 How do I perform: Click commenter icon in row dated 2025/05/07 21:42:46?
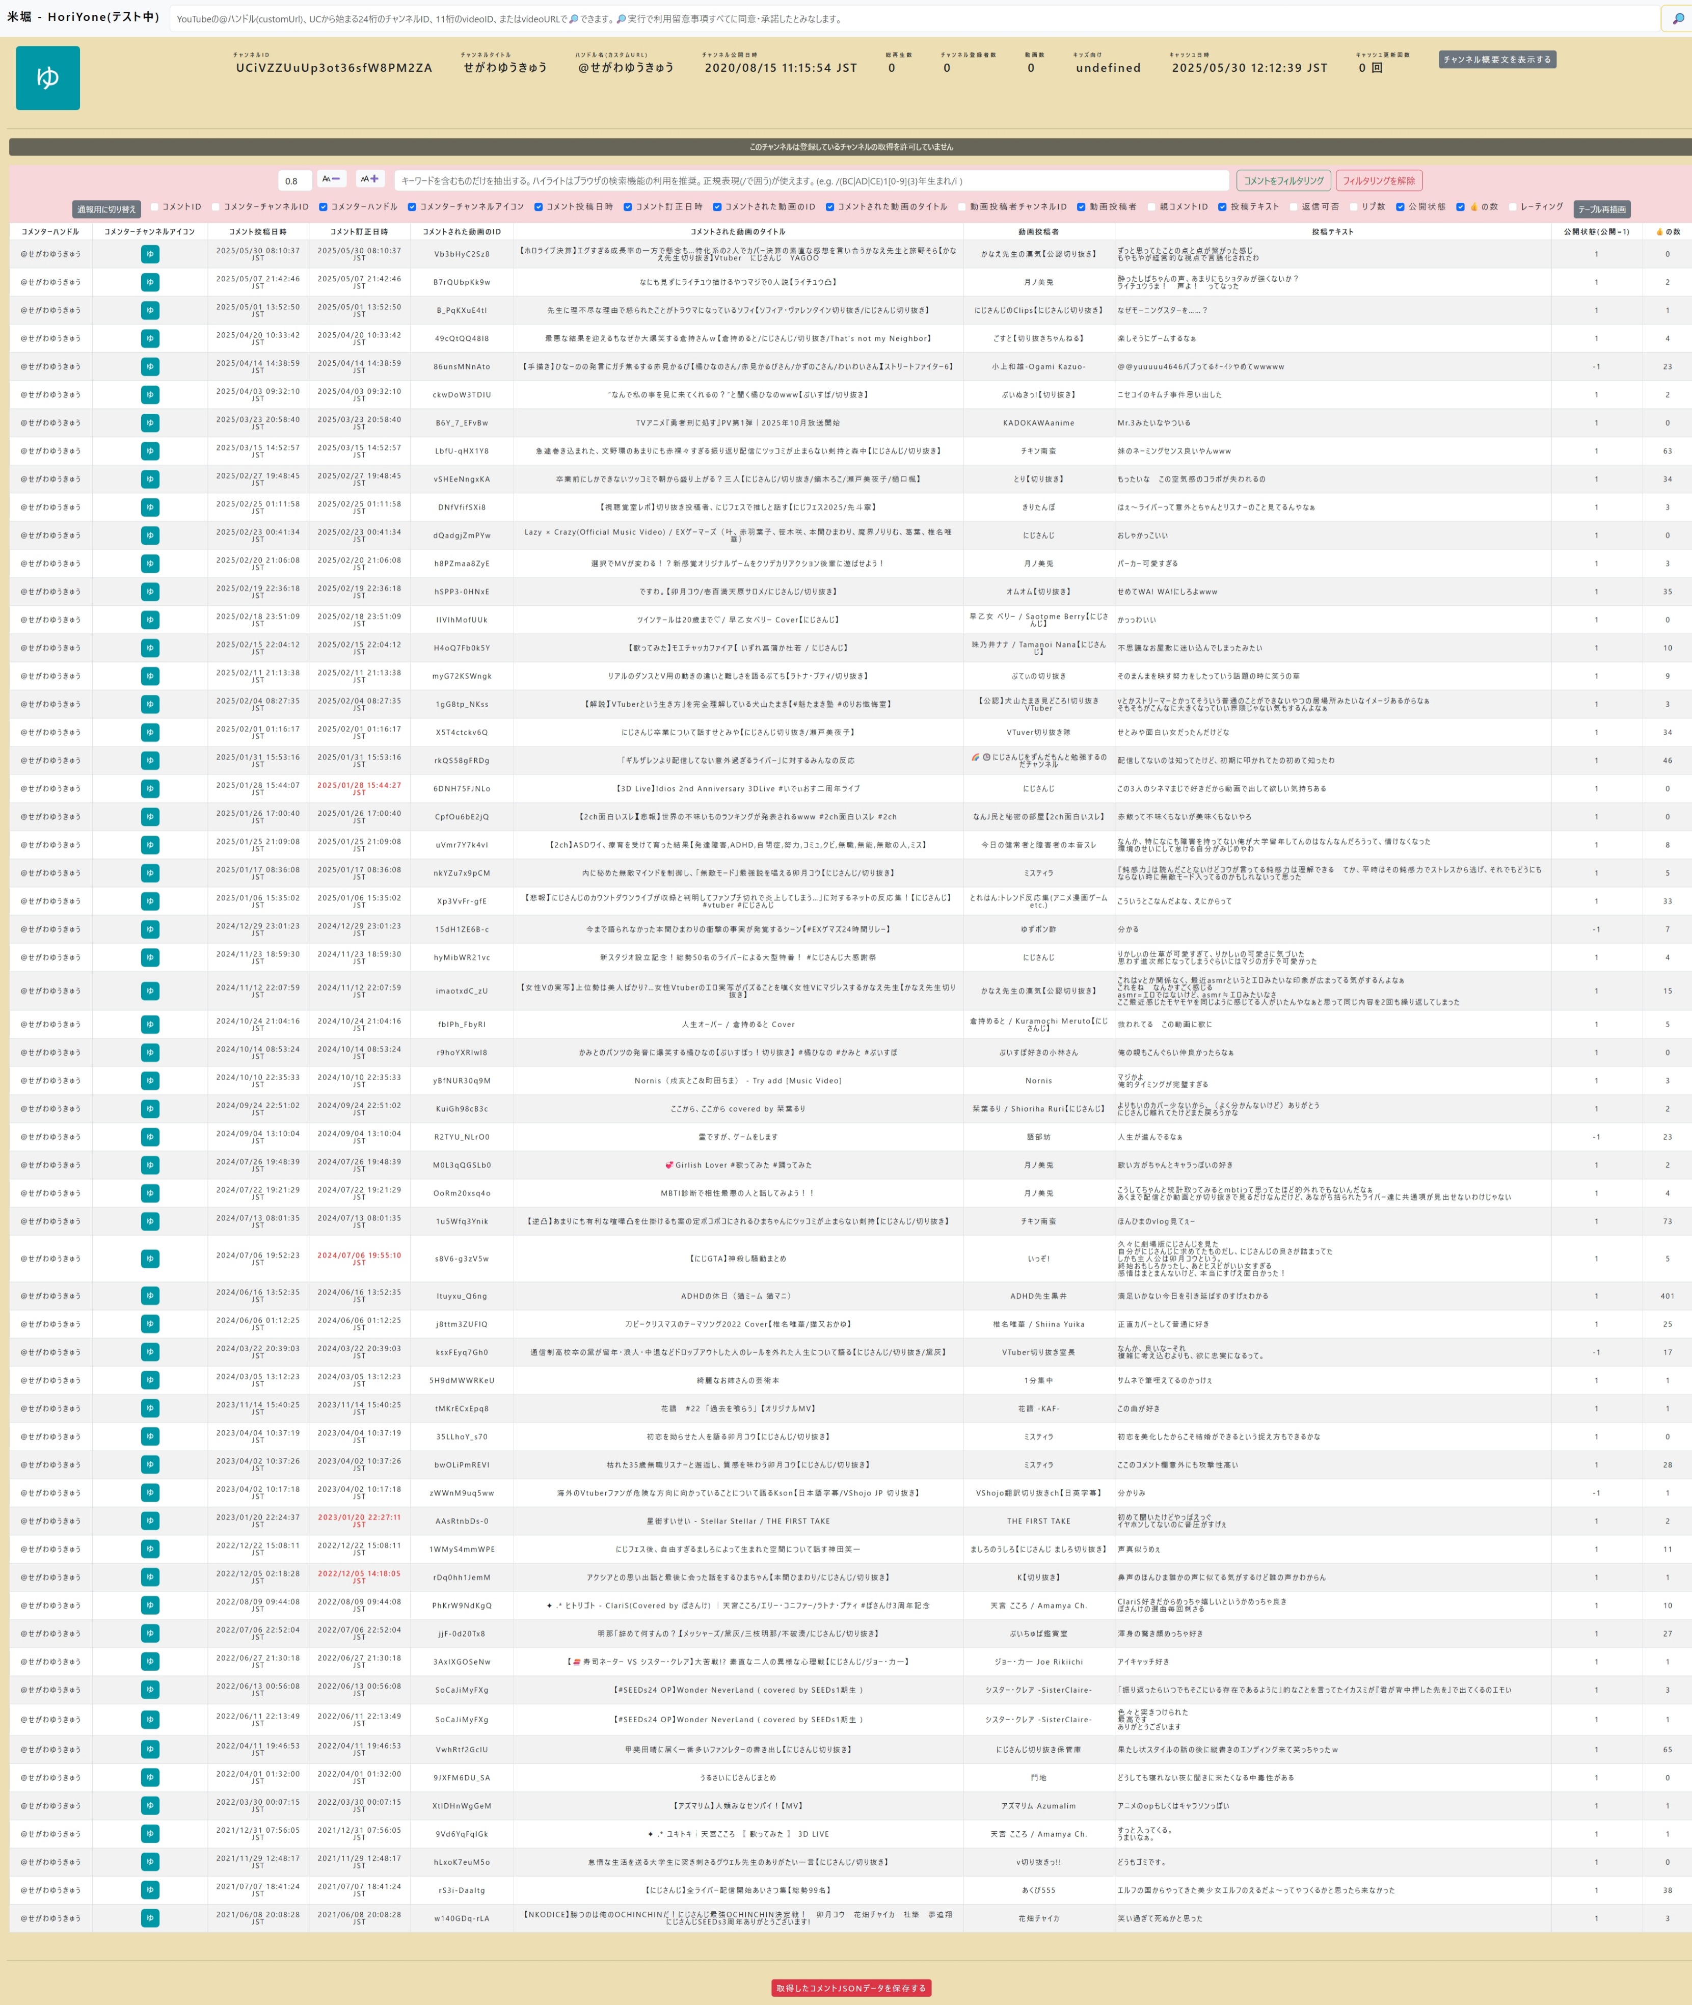click(x=150, y=282)
